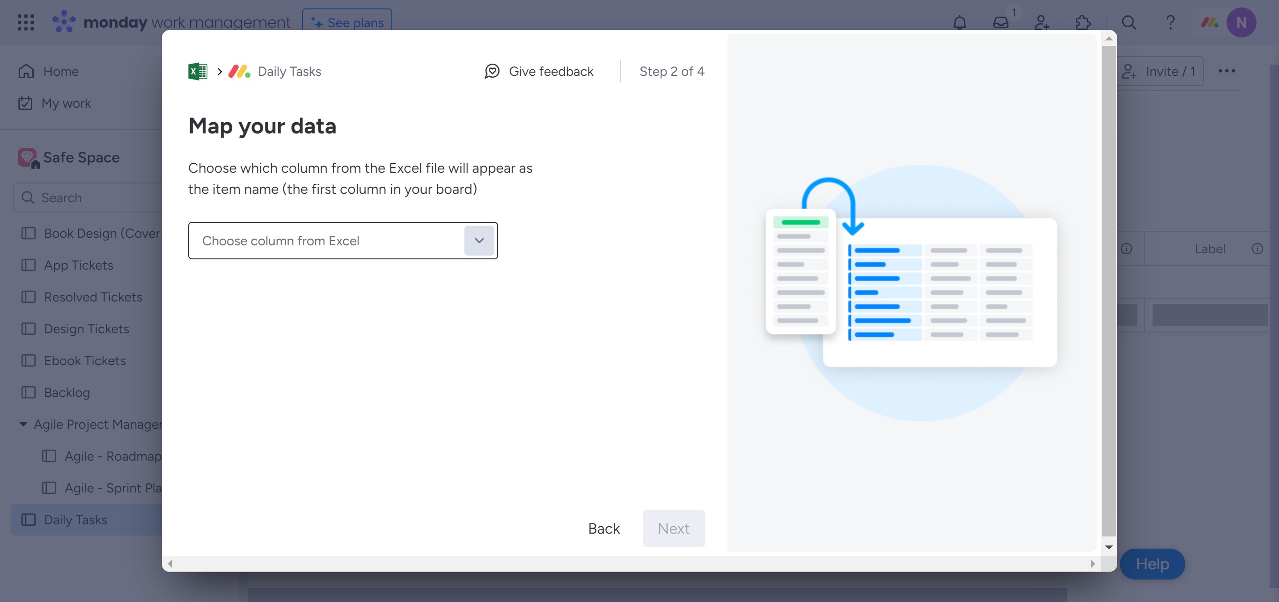This screenshot has width=1279, height=602.
Task: Click the invite members icon in top bar
Action: coord(1042,22)
